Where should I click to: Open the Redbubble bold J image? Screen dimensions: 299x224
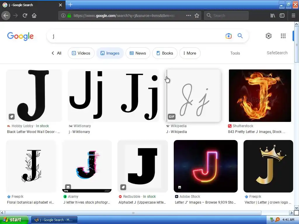pyautogui.click(x=142, y=166)
